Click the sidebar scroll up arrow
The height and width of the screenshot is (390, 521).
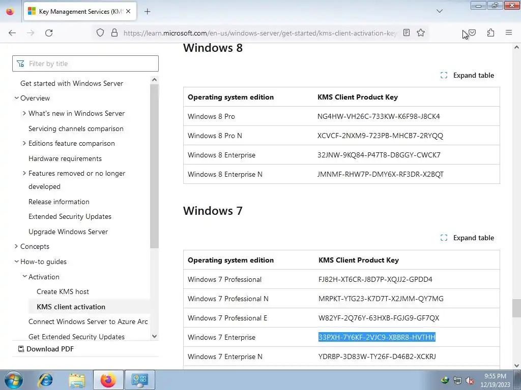(154, 80)
